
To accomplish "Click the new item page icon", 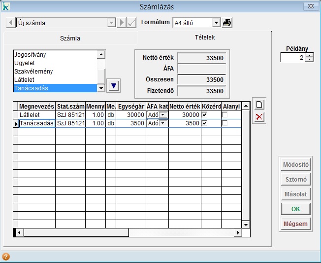I will tap(259, 104).
